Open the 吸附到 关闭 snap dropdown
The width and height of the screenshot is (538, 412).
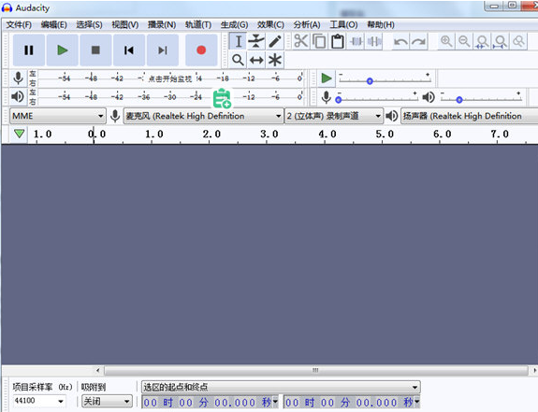point(107,401)
